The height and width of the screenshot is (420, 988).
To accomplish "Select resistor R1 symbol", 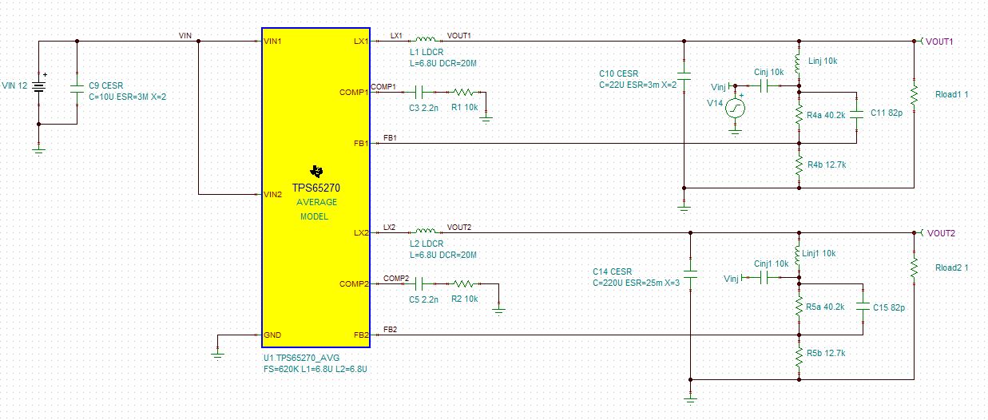I will click(x=463, y=92).
